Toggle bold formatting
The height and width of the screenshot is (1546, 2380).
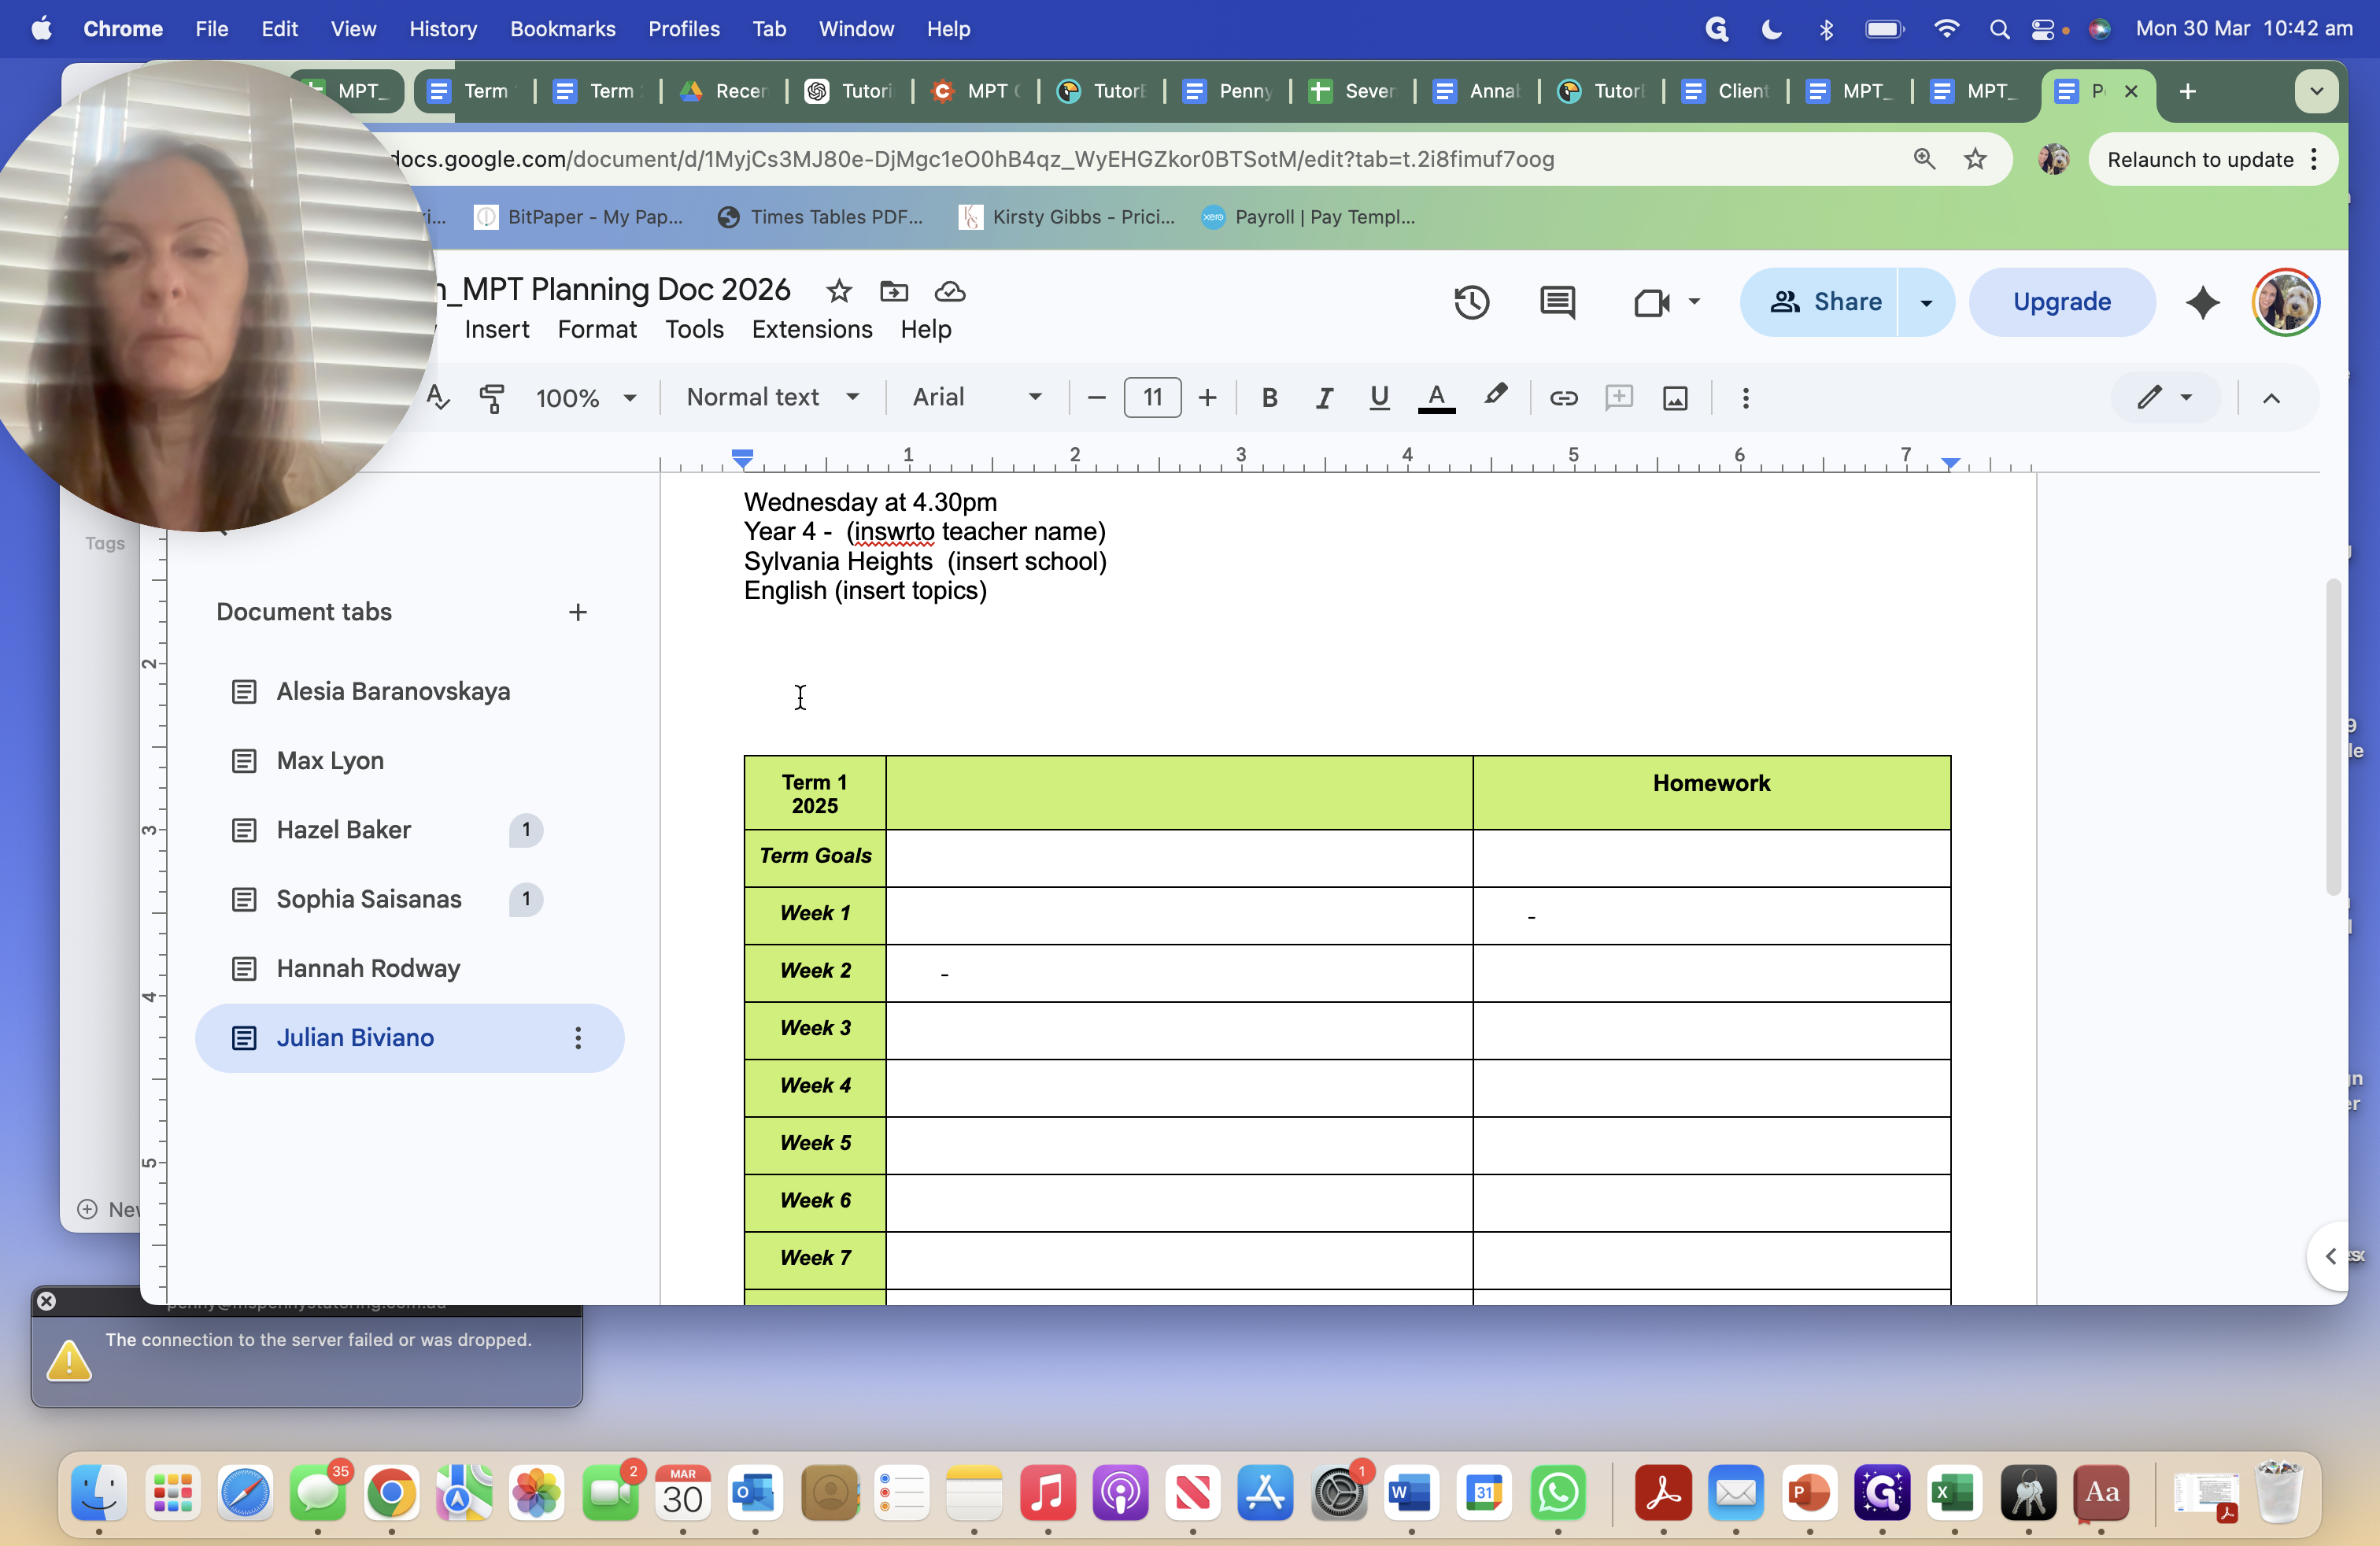pos(1269,398)
